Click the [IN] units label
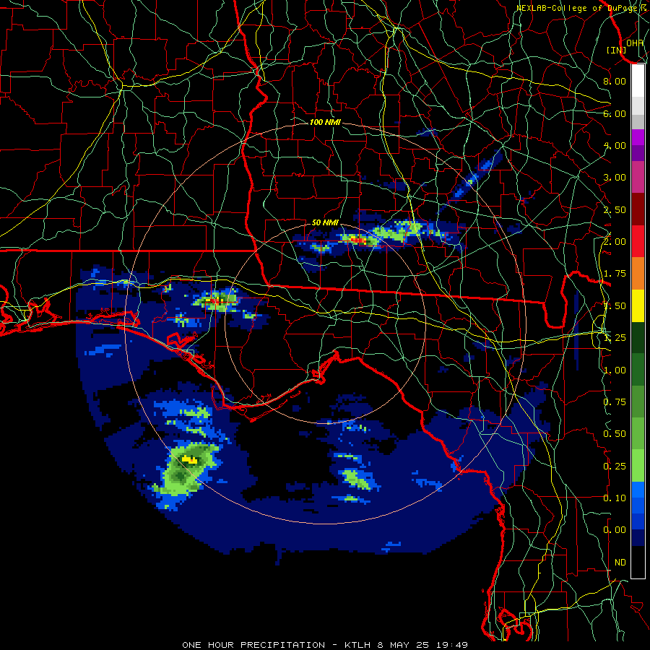650x650 pixels. tap(617, 50)
